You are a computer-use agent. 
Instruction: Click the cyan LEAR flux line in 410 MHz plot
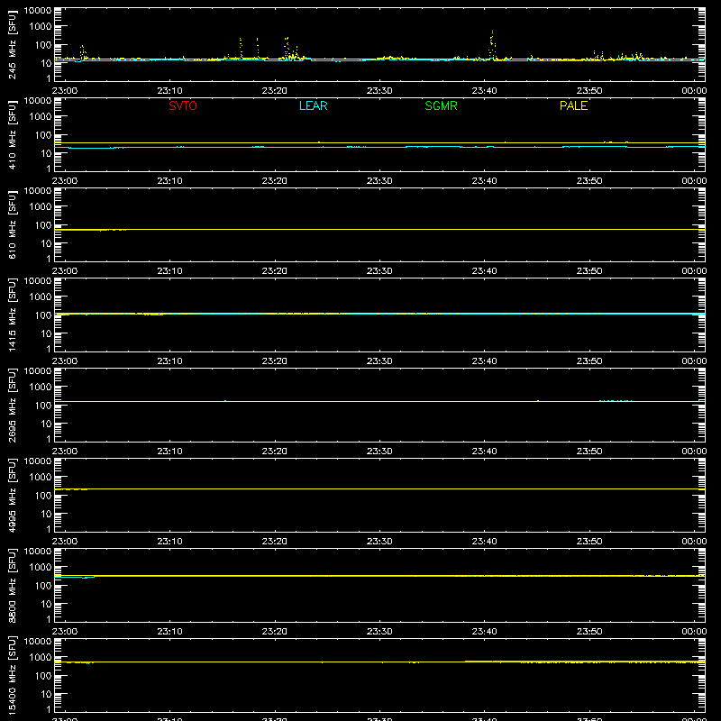pos(379,147)
